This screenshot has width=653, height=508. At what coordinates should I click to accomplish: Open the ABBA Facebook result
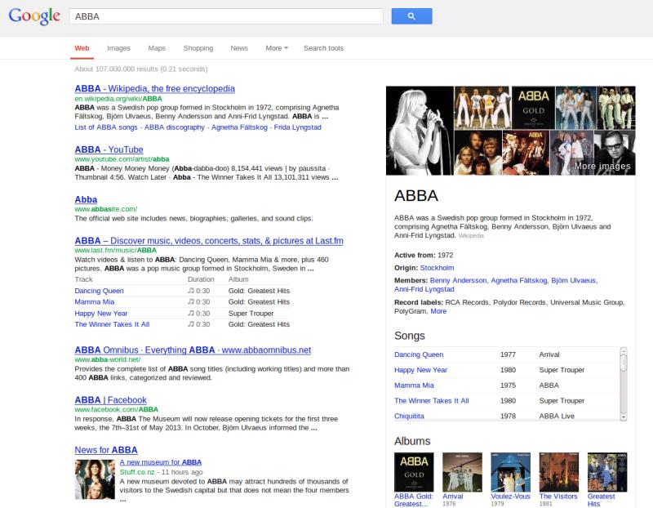click(x=110, y=399)
